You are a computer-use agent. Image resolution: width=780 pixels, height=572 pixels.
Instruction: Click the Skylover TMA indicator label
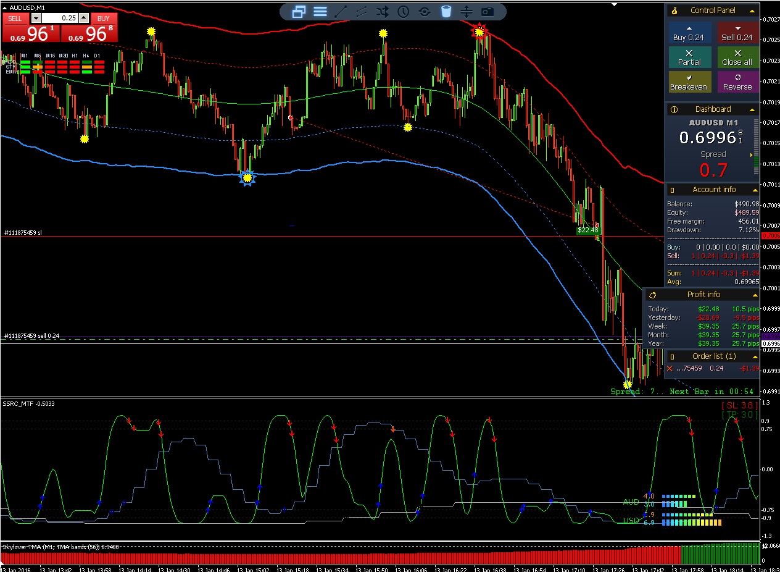tap(60, 547)
